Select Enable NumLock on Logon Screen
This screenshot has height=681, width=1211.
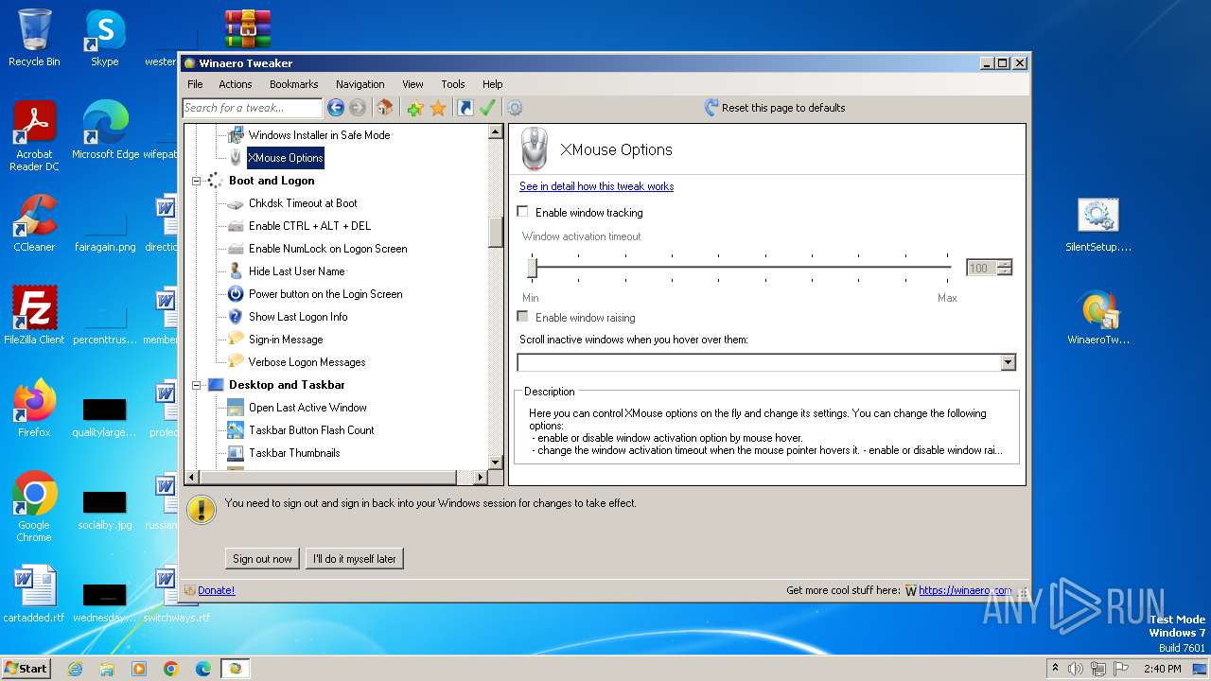pos(327,249)
